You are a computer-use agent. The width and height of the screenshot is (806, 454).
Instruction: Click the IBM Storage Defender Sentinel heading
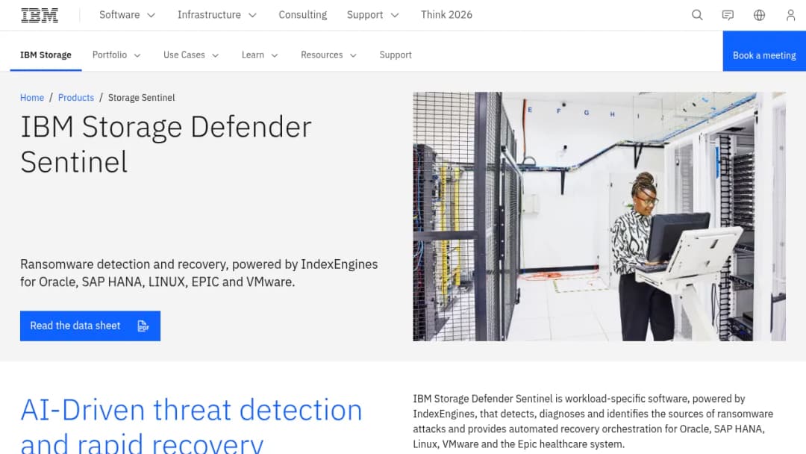tap(166, 144)
